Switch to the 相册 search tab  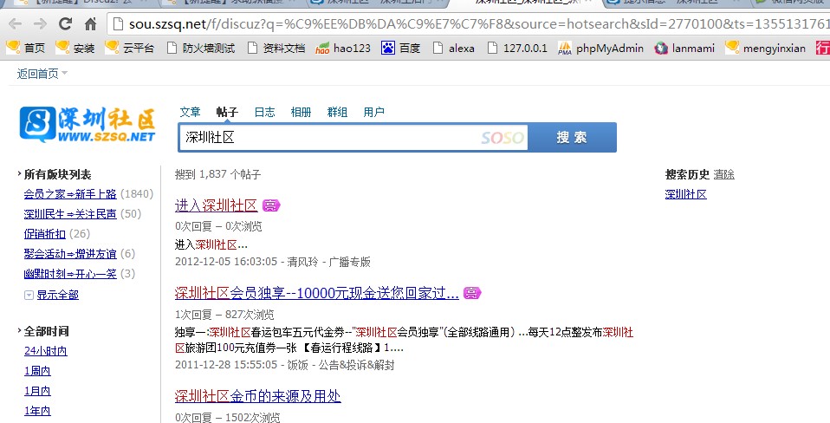[301, 112]
